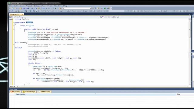Click the Cut scissors icon

click(x=32, y=8)
